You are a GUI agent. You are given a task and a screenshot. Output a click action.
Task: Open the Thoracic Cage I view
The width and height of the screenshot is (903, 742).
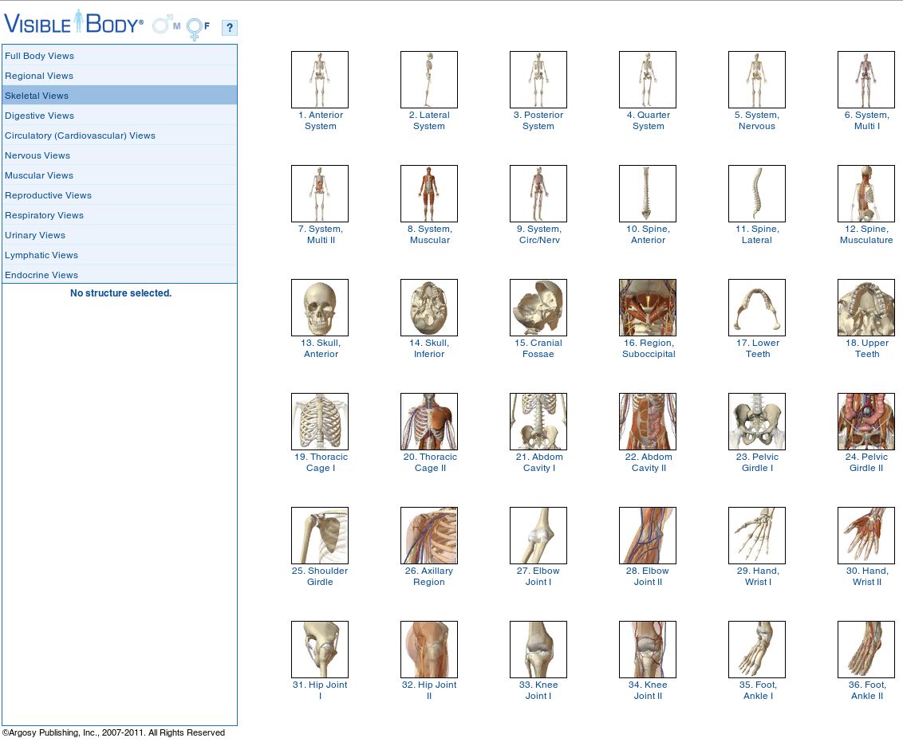pyautogui.click(x=320, y=421)
